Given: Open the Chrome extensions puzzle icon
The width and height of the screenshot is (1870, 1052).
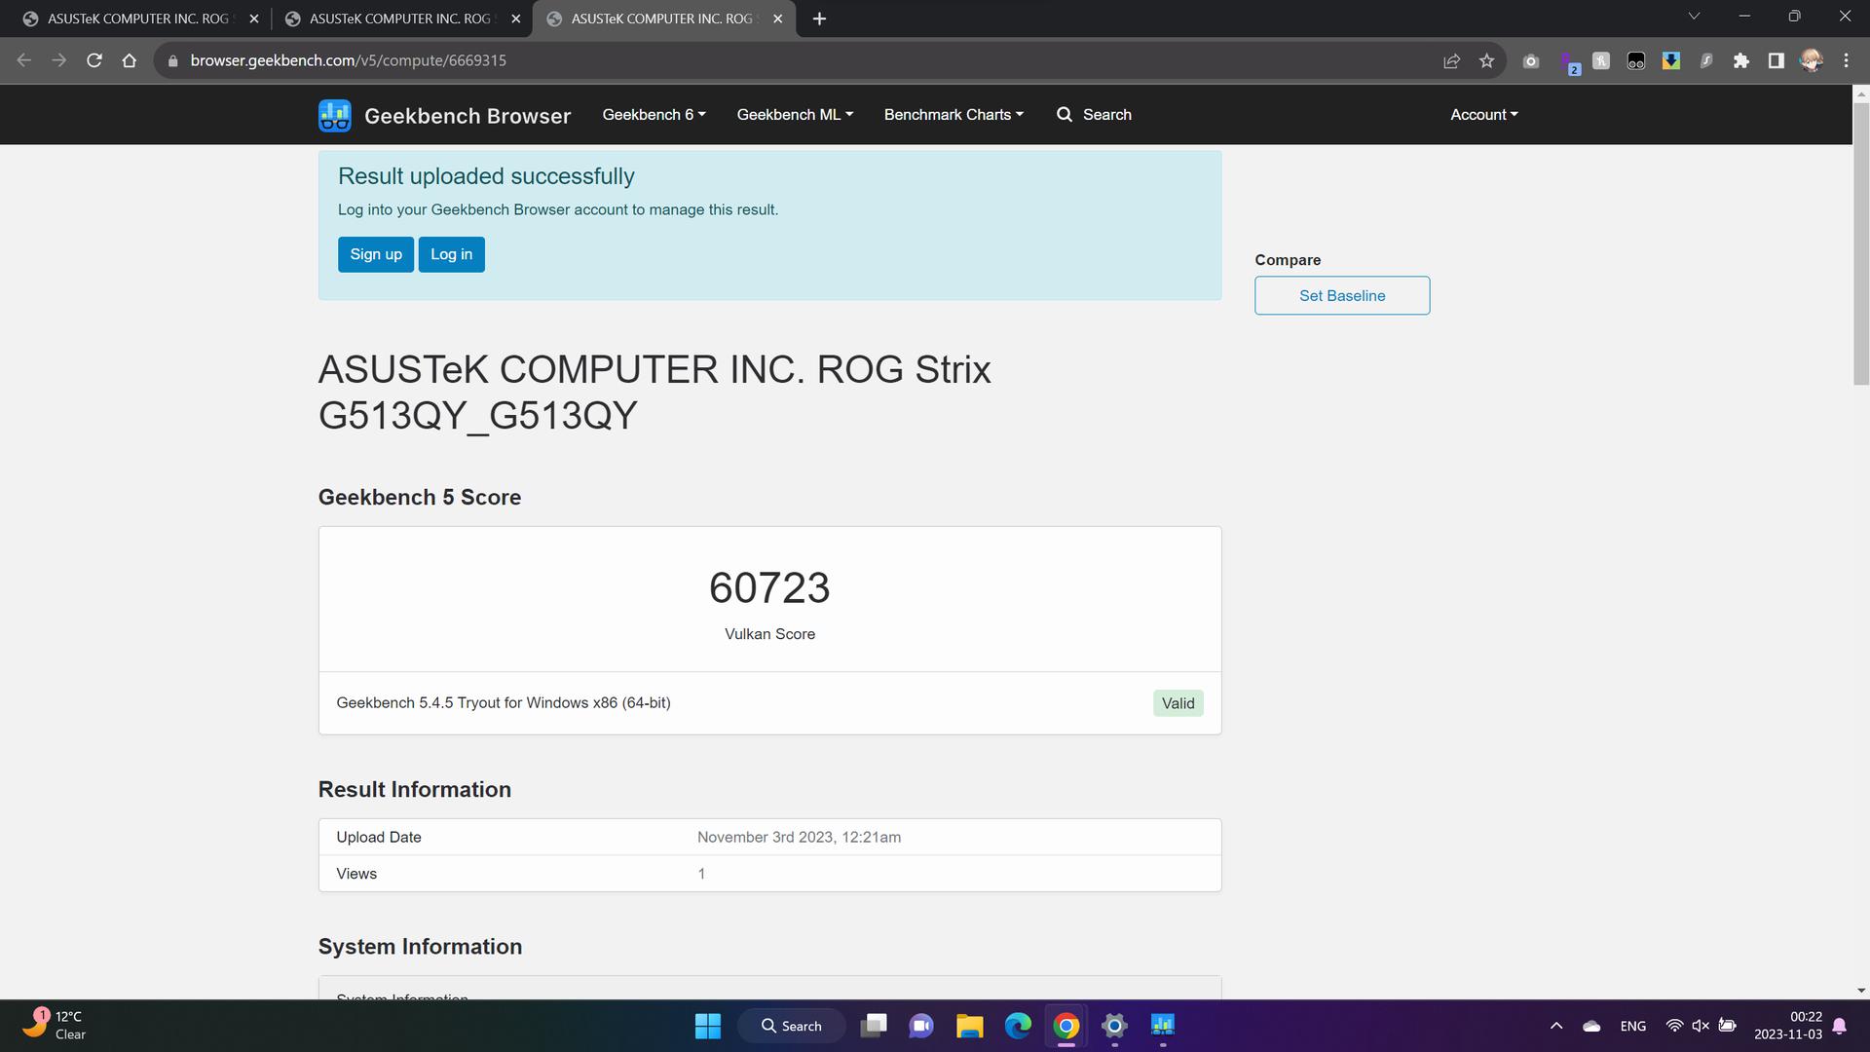Looking at the screenshot, I should 1740,60.
